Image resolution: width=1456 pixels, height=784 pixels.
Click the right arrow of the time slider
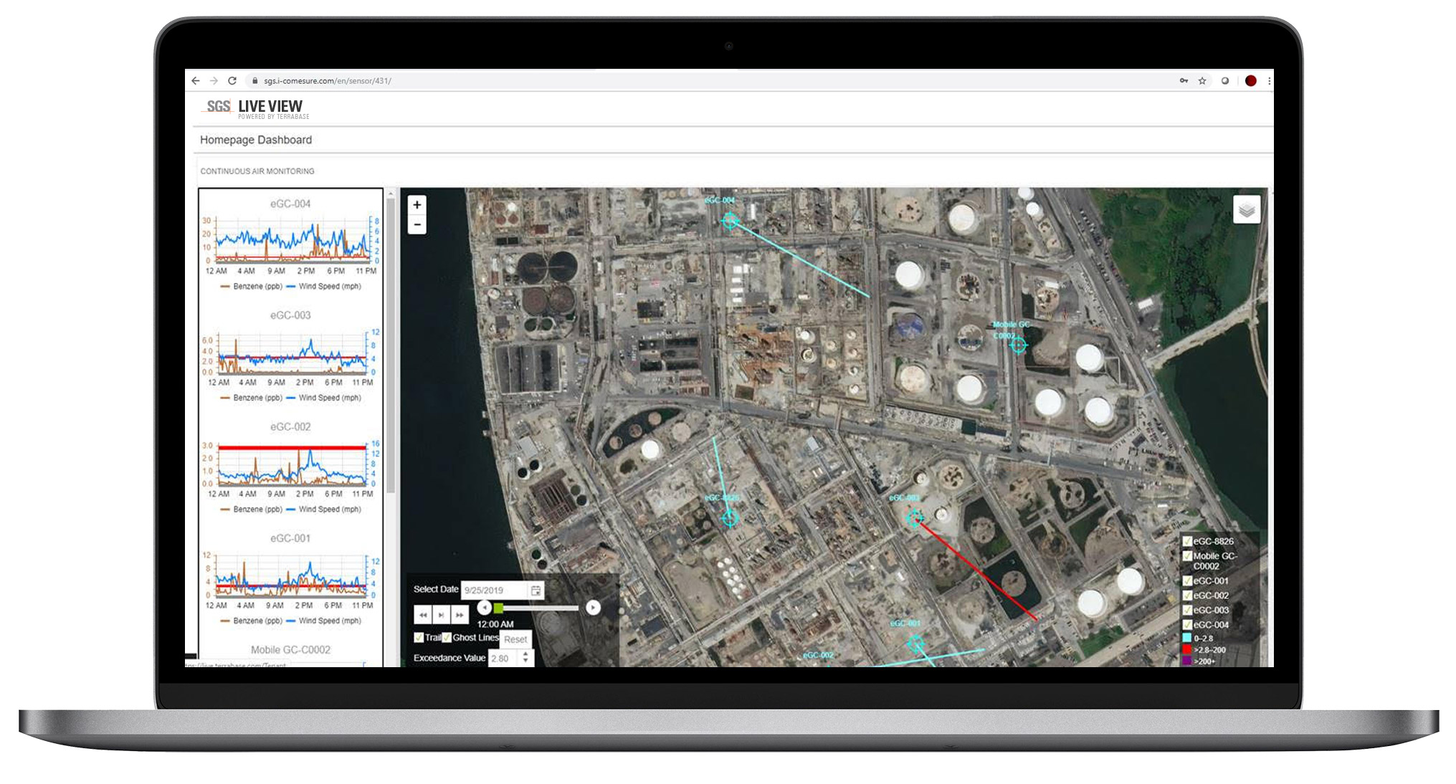click(x=593, y=608)
